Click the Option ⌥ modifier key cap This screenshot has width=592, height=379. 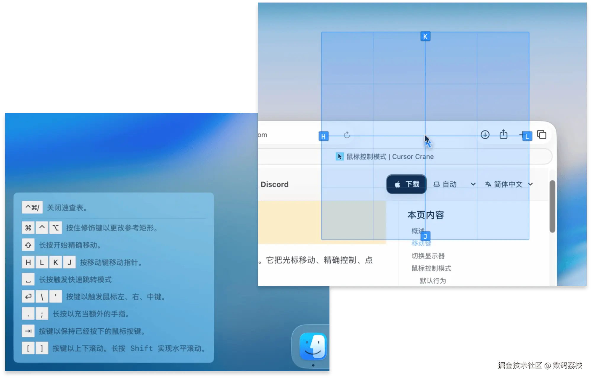56,228
